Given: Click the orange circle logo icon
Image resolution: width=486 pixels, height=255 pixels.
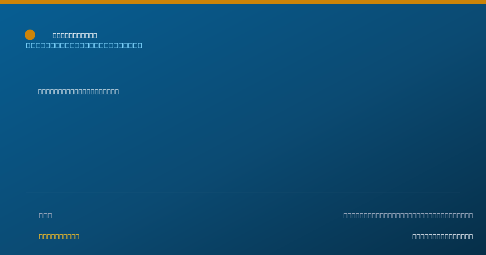Looking at the screenshot, I should [30, 35].
